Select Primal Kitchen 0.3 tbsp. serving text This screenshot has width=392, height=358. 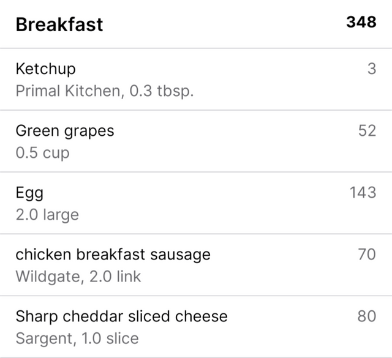105,91
